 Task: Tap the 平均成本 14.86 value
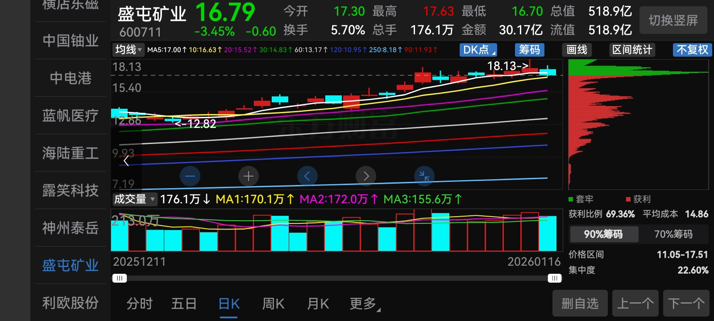pos(697,214)
